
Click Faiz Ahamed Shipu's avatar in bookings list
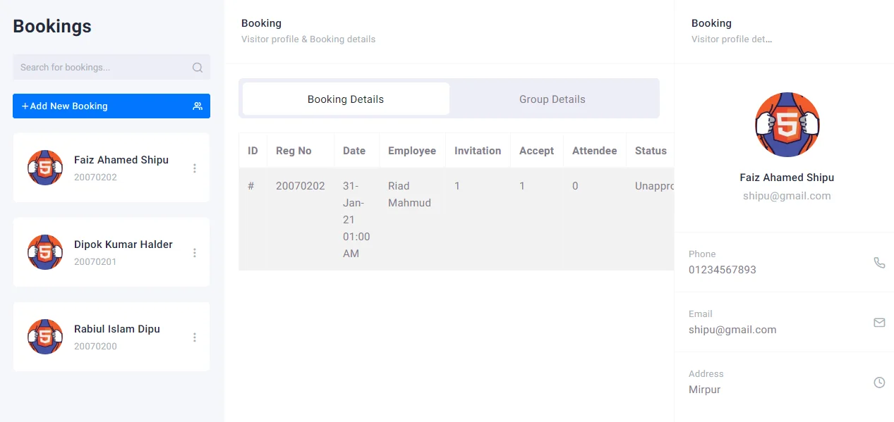(x=45, y=168)
